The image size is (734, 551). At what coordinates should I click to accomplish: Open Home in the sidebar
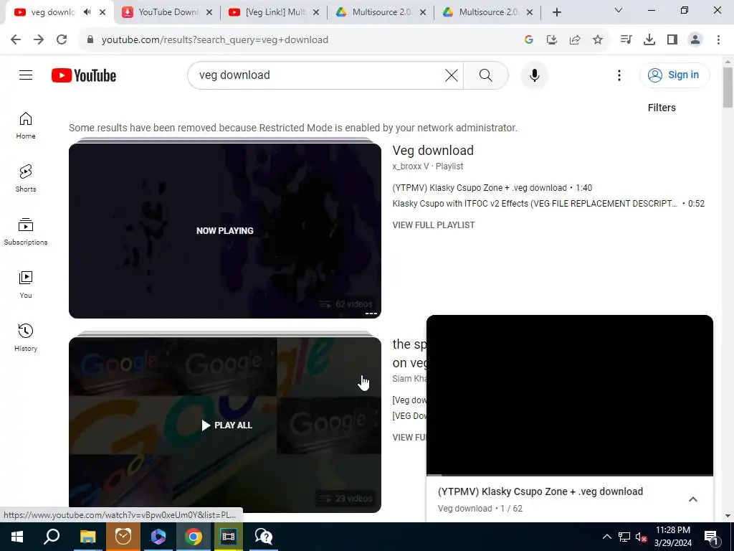click(26, 126)
